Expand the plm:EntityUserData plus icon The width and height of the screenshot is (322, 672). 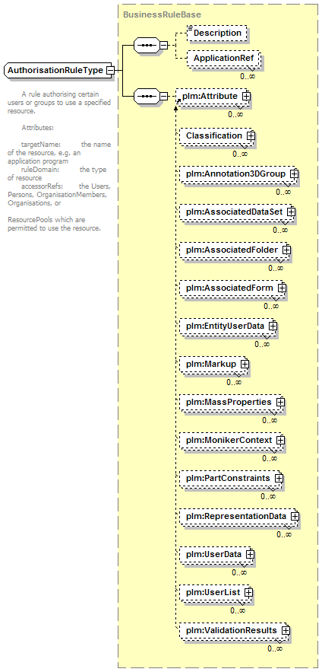tap(273, 326)
